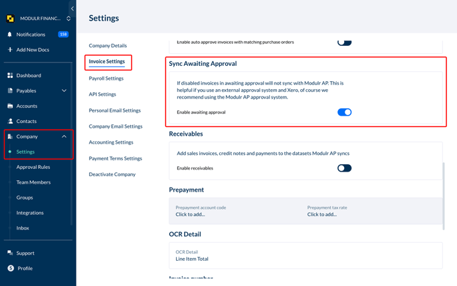The image size is (457, 286).
Task: Click the MODULR FINANC... company name
Action: click(41, 19)
